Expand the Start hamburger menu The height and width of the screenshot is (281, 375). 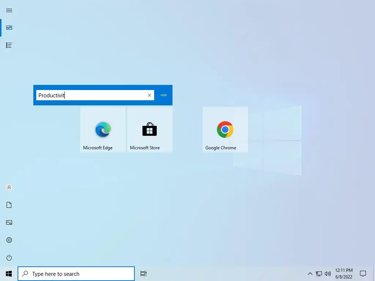click(9, 11)
